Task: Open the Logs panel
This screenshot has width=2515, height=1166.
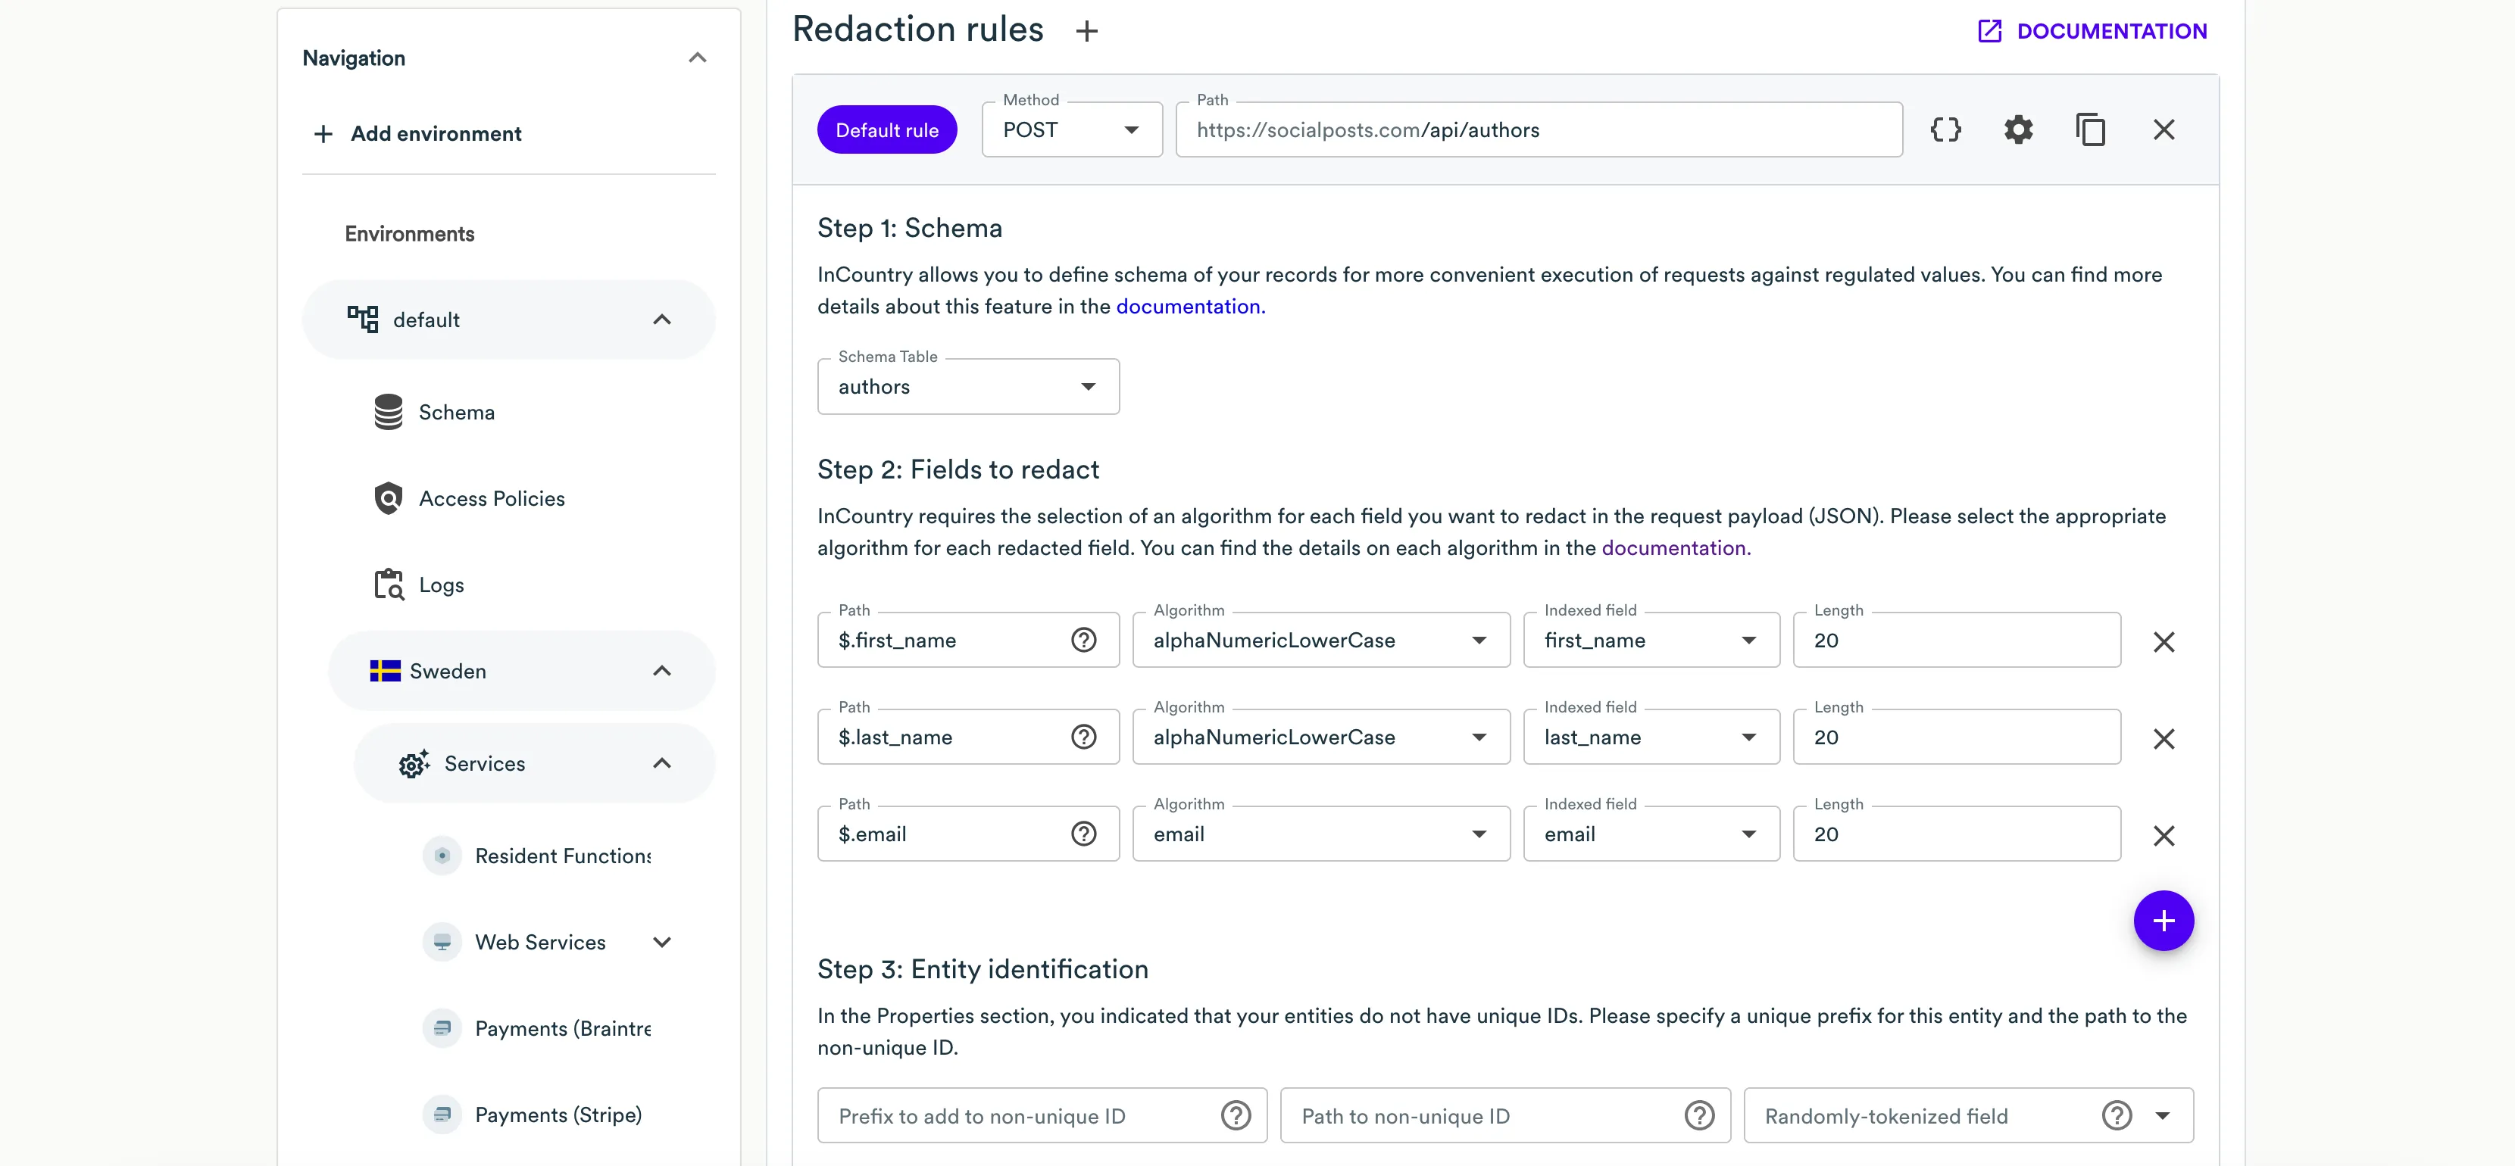Action: point(440,585)
